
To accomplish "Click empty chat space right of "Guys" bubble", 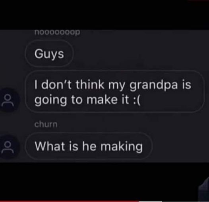I will (x=140, y=53).
